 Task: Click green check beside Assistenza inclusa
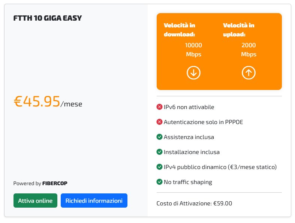point(159,137)
